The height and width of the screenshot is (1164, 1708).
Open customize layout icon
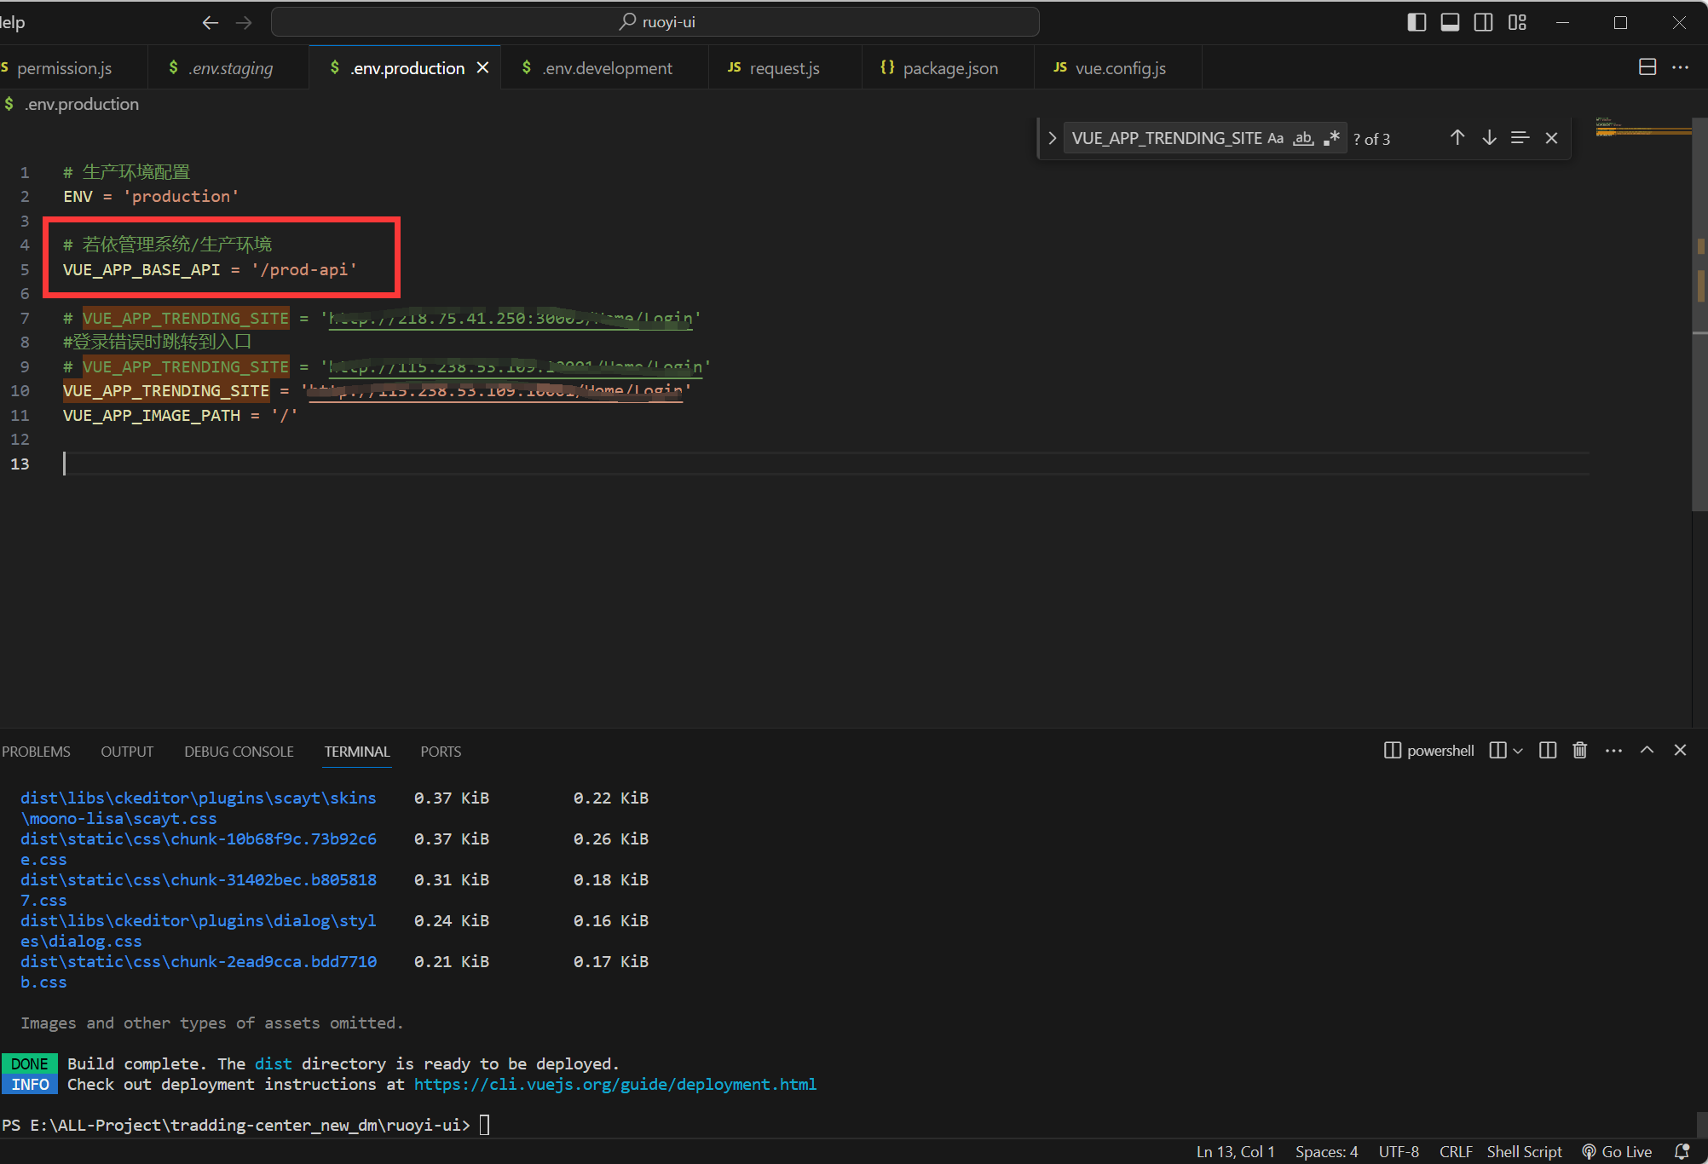pyautogui.click(x=1517, y=22)
